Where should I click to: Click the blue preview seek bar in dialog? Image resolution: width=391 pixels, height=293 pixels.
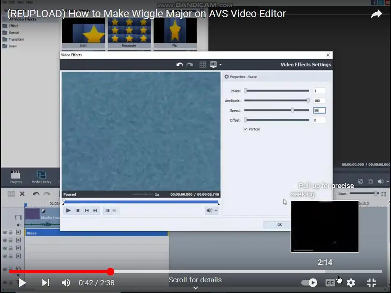(141, 202)
